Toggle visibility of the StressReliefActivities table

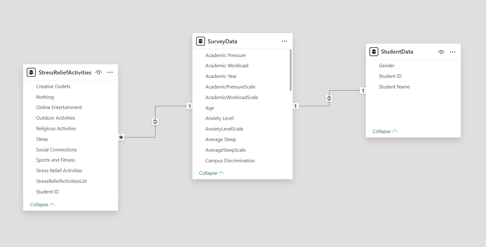coord(98,72)
